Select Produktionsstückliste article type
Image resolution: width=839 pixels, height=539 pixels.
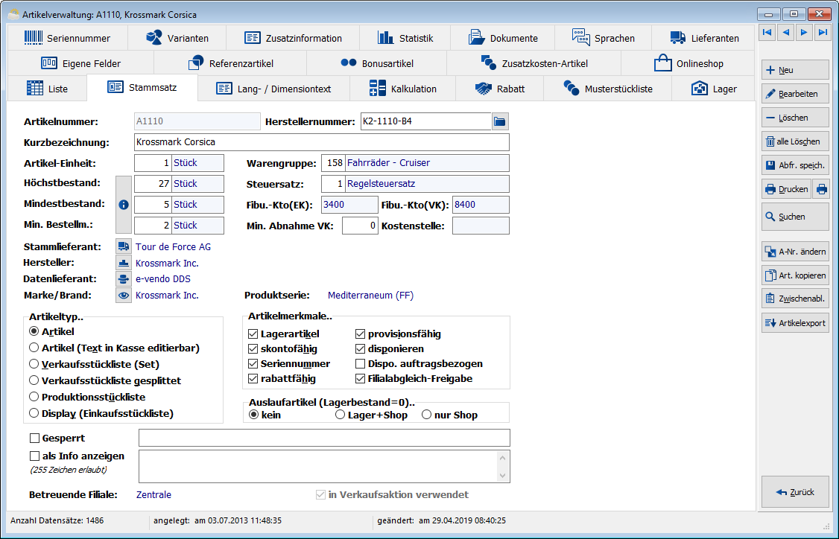point(34,397)
